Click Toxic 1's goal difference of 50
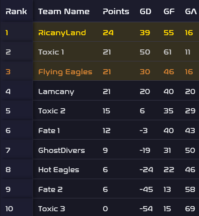Viewport: 199px width, 216px height. point(145,52)
